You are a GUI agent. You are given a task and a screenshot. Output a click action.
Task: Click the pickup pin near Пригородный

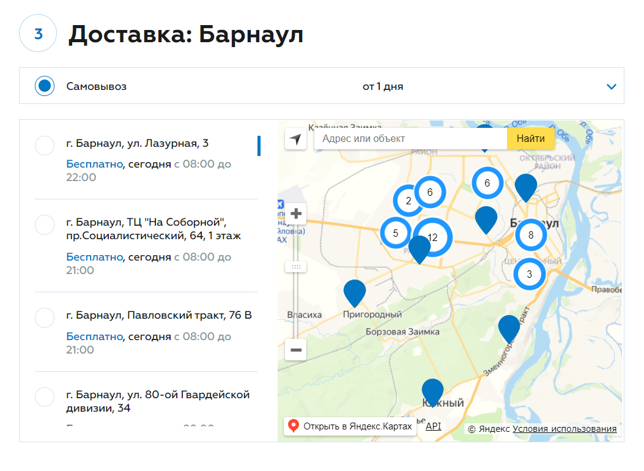tap(355, 292)
